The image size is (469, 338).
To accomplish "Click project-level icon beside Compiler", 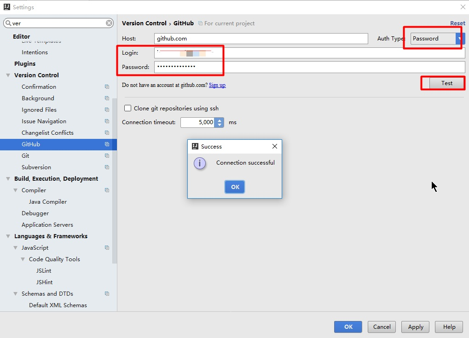I will click(107, 190).
